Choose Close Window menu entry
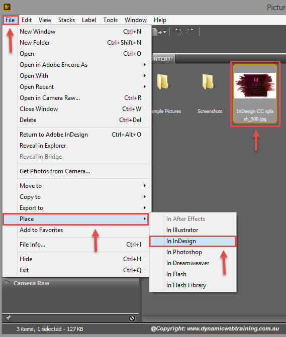The image size is (286, 337). click(76, 109)
